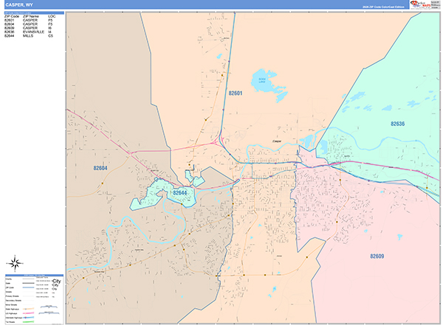
Task: Click the Casper city name on the map
Action: tap(278, 139)
